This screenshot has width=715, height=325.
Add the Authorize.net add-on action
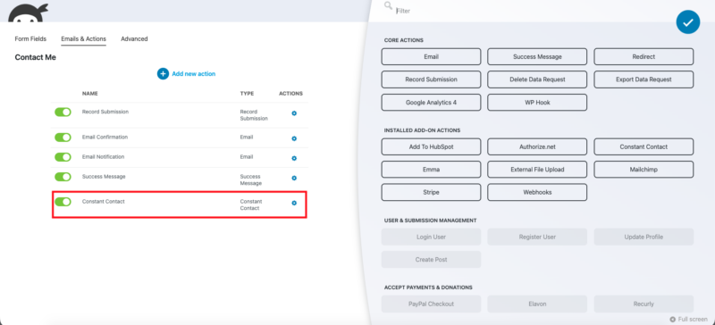537,146
